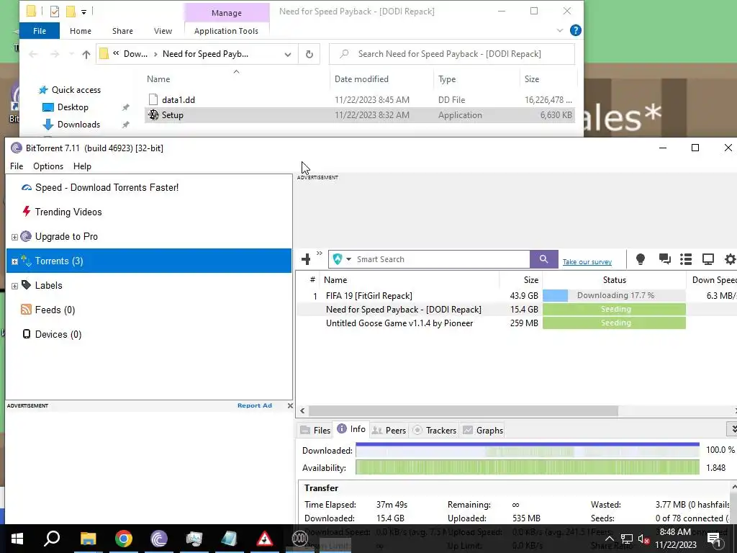The width and height of the screenshot is (737, 553).
Task: Click the Trending Videos lightning icon
Action: (27, 212)
